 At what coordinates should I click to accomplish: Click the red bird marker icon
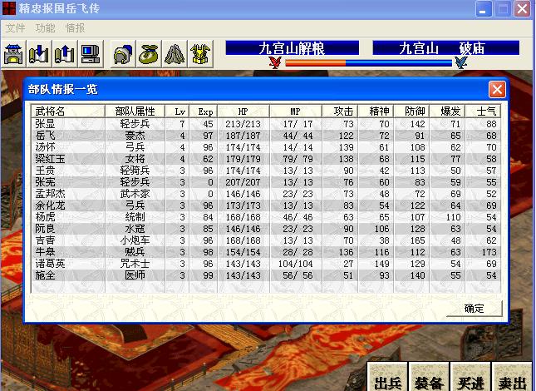click(x=275, y=62)
